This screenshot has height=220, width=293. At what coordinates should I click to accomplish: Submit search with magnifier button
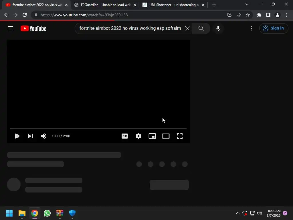[201, 28]
